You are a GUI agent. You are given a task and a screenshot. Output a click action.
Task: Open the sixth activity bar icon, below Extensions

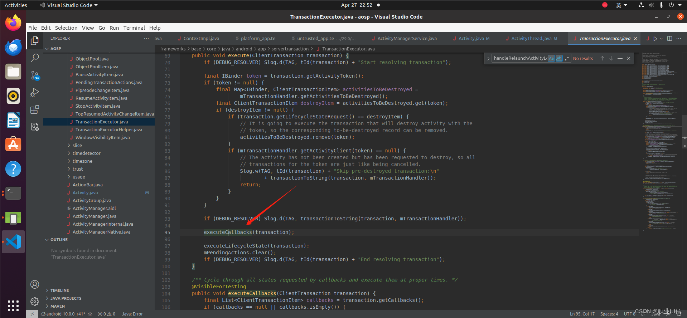coord(35,127)
